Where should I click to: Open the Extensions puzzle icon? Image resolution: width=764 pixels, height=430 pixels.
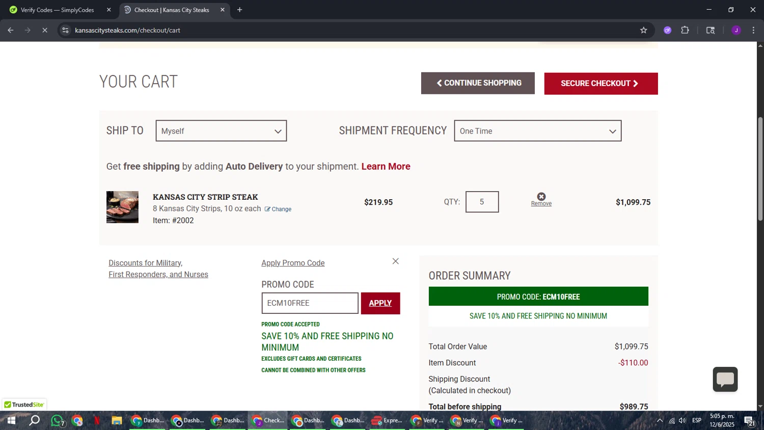(x=685, y=30)
